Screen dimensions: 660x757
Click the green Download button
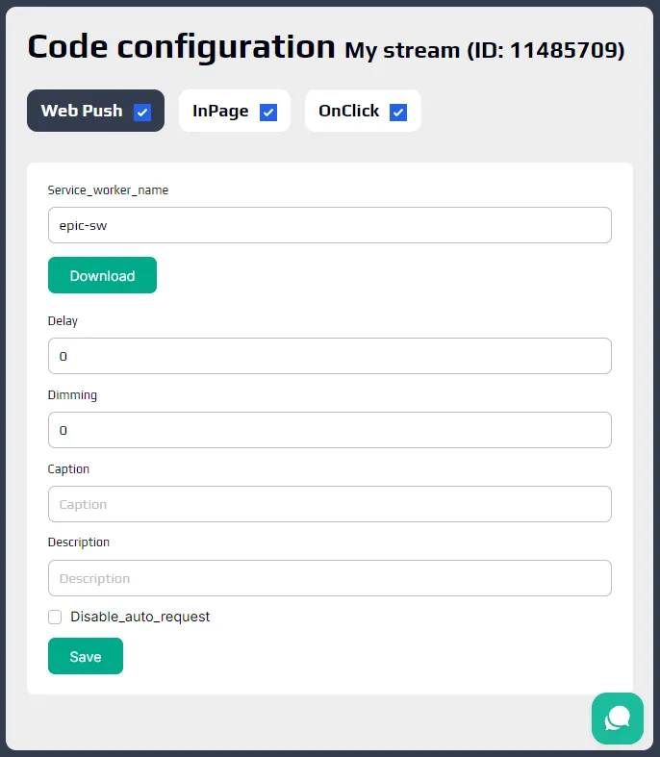click(102, 275)
